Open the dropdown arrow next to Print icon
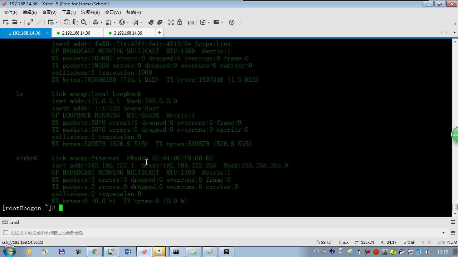 tap(101, 22)
